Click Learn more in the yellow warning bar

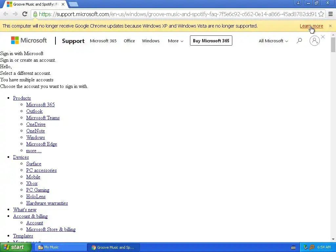click(311, 26)
